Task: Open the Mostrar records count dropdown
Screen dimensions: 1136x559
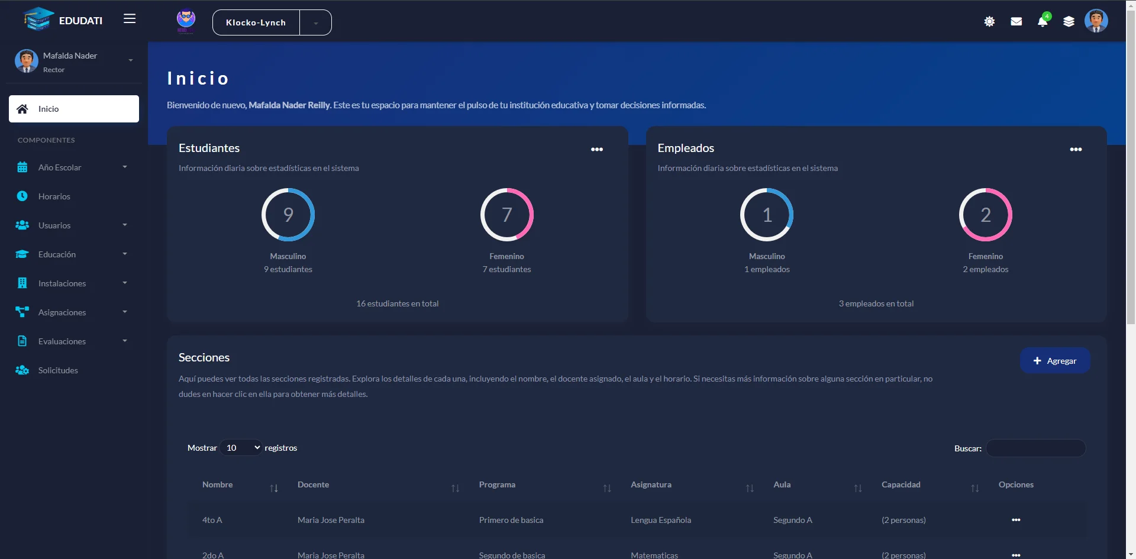Action: point(241,448)
